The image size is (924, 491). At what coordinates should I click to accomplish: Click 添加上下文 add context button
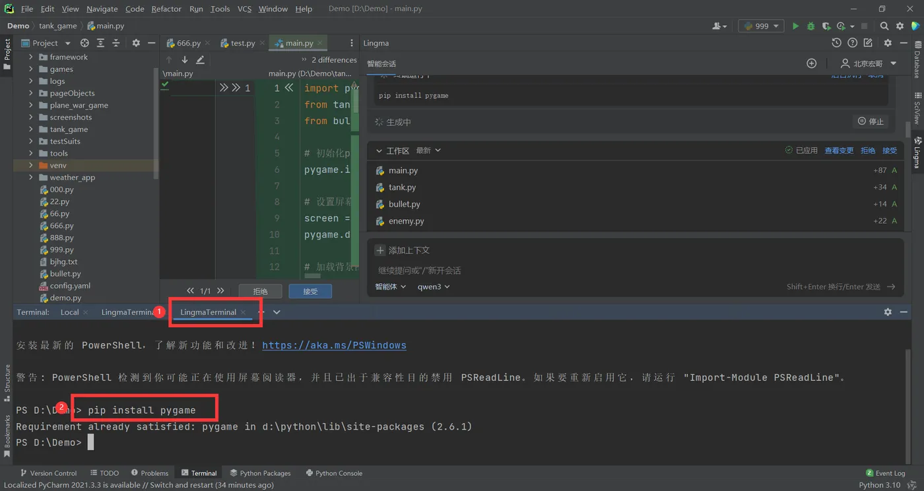[403, 250]
